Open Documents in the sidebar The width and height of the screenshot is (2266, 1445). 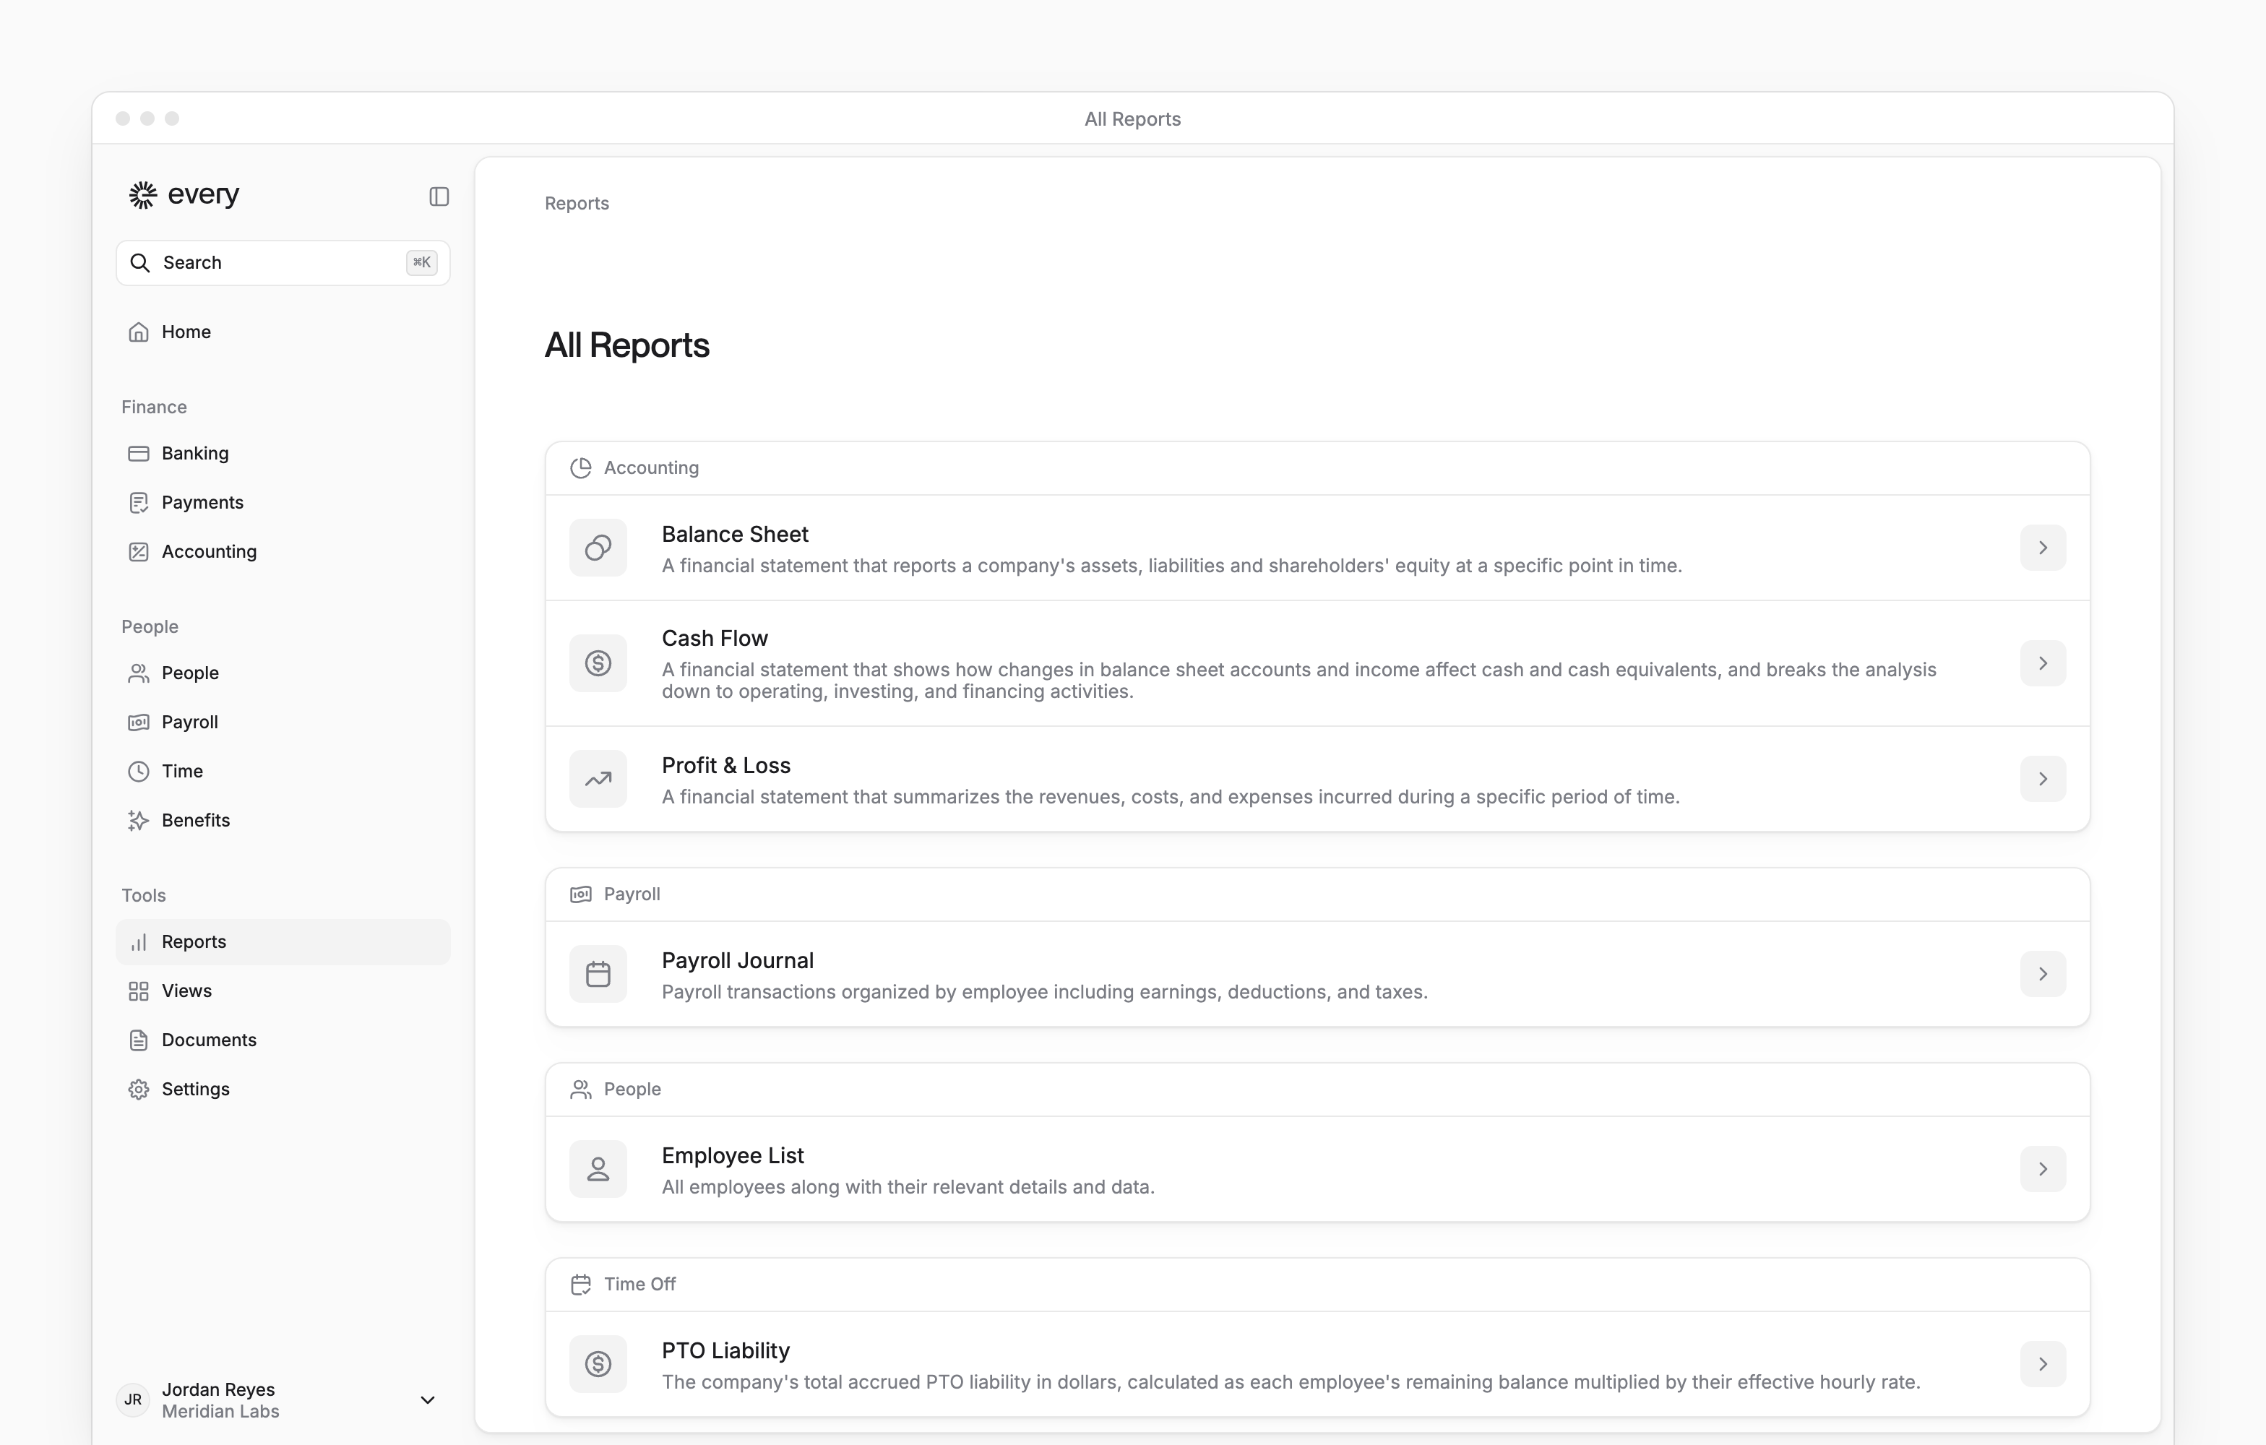283,1040
